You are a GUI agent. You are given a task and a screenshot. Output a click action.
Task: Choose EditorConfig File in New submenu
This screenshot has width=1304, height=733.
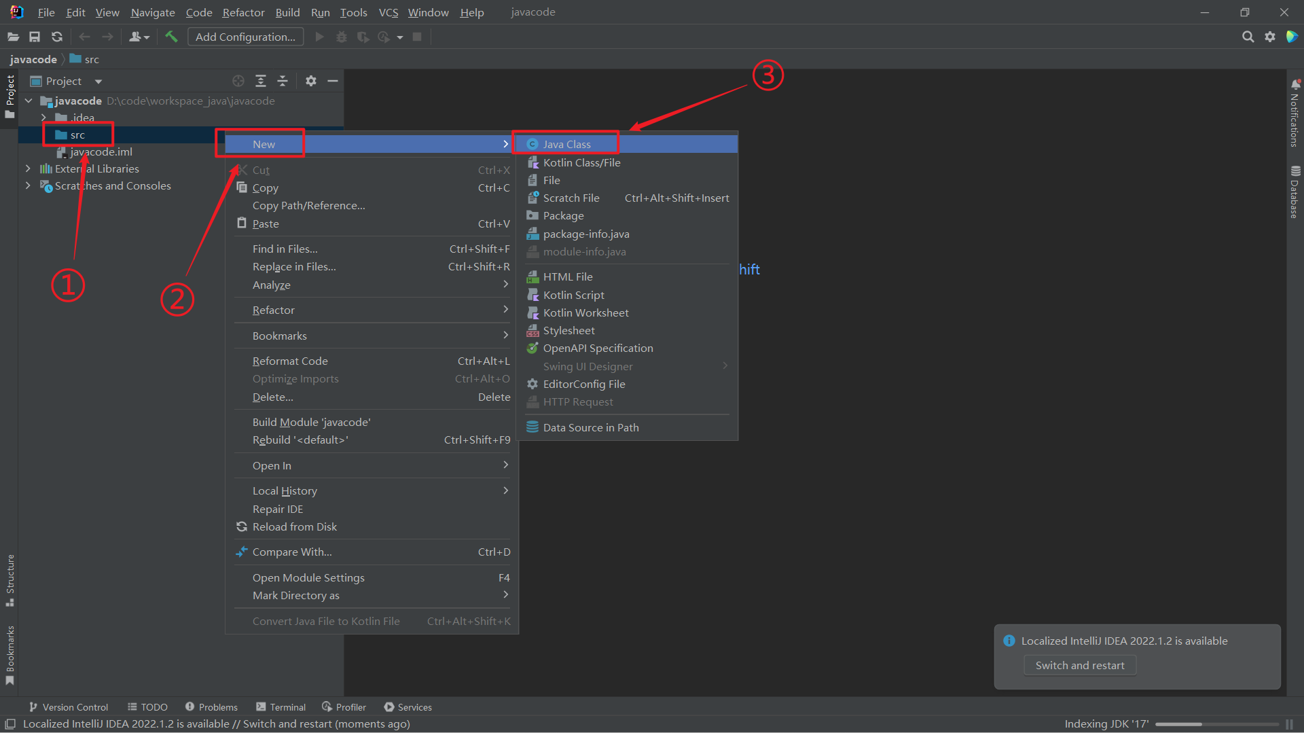click(626, 384)
